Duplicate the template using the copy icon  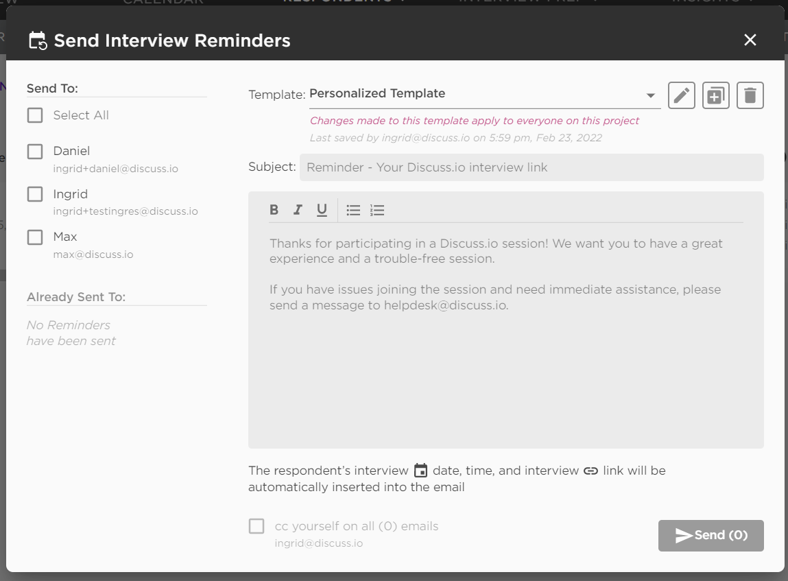[715, 95]
